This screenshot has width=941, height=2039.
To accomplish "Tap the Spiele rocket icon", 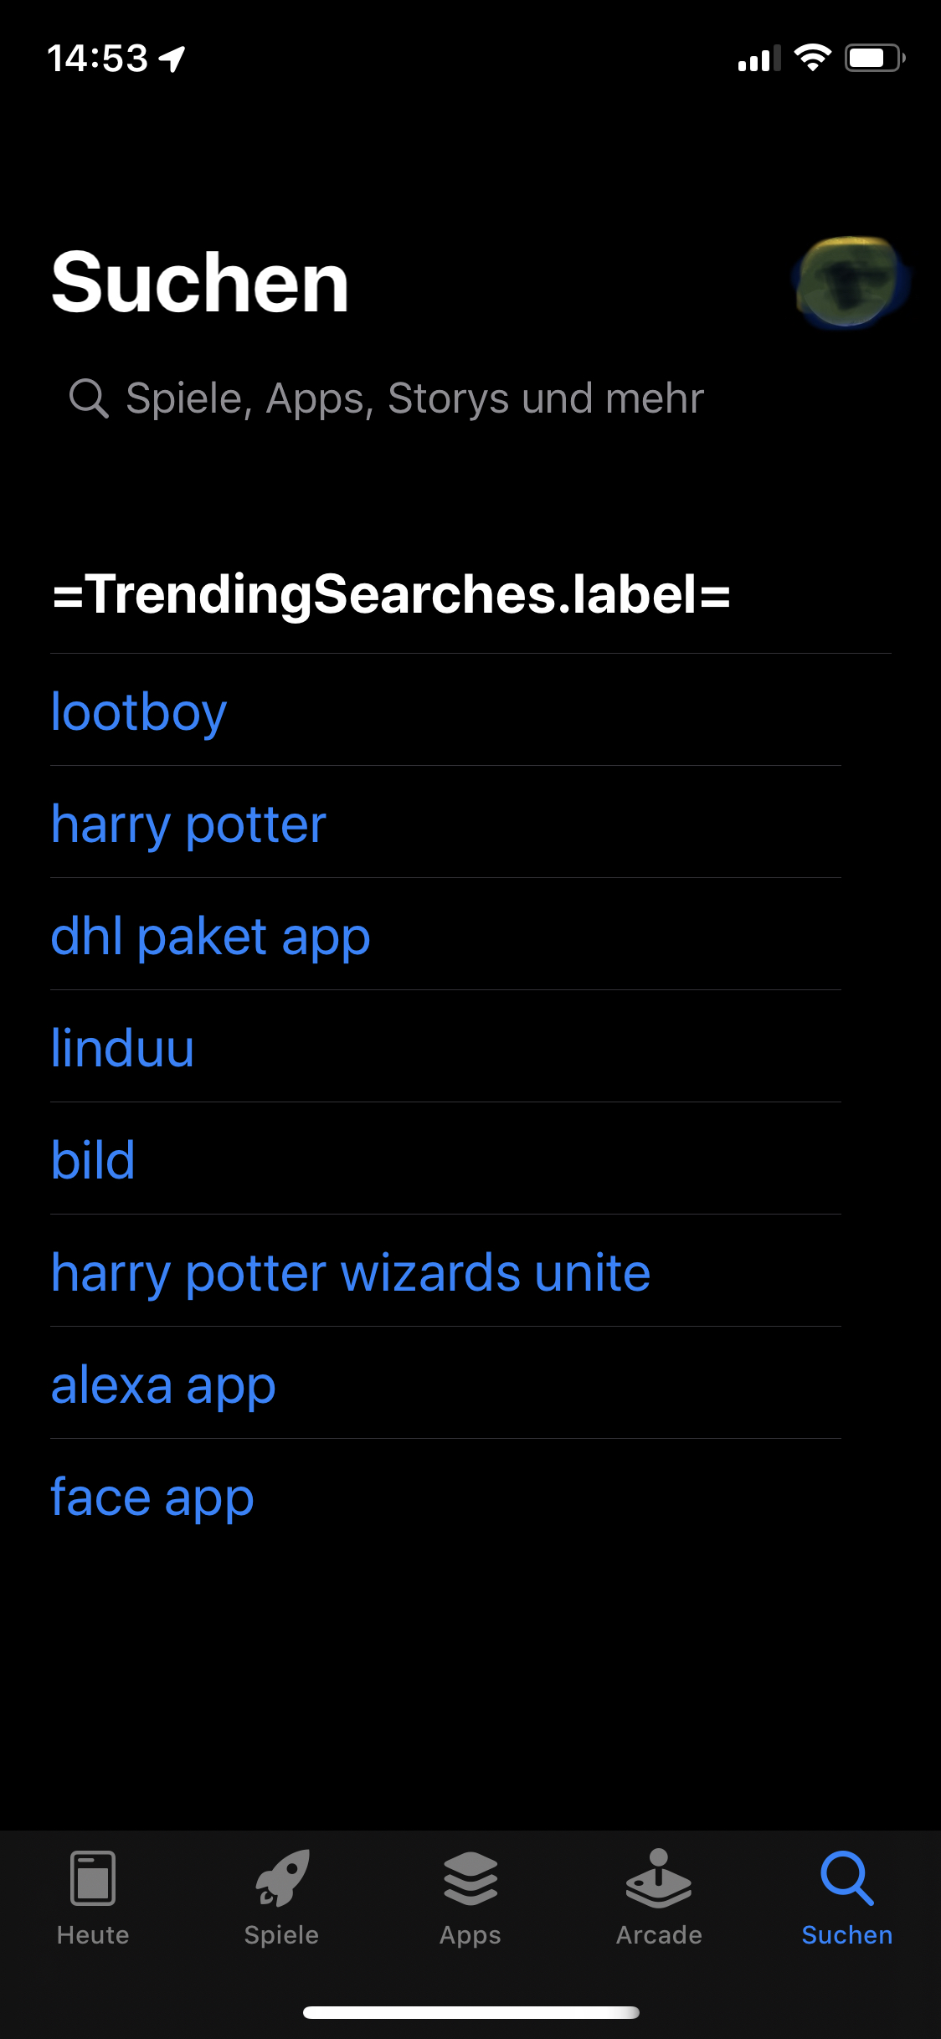I will coord(282,1877).
